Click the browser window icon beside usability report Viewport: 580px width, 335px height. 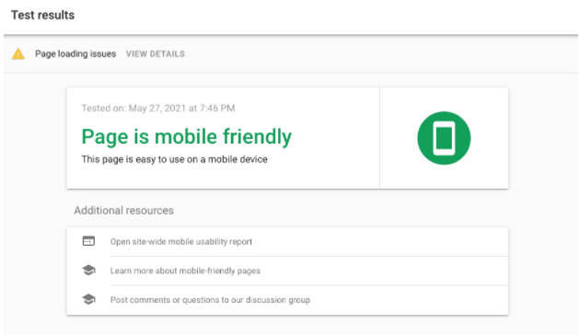click(88, 241)
